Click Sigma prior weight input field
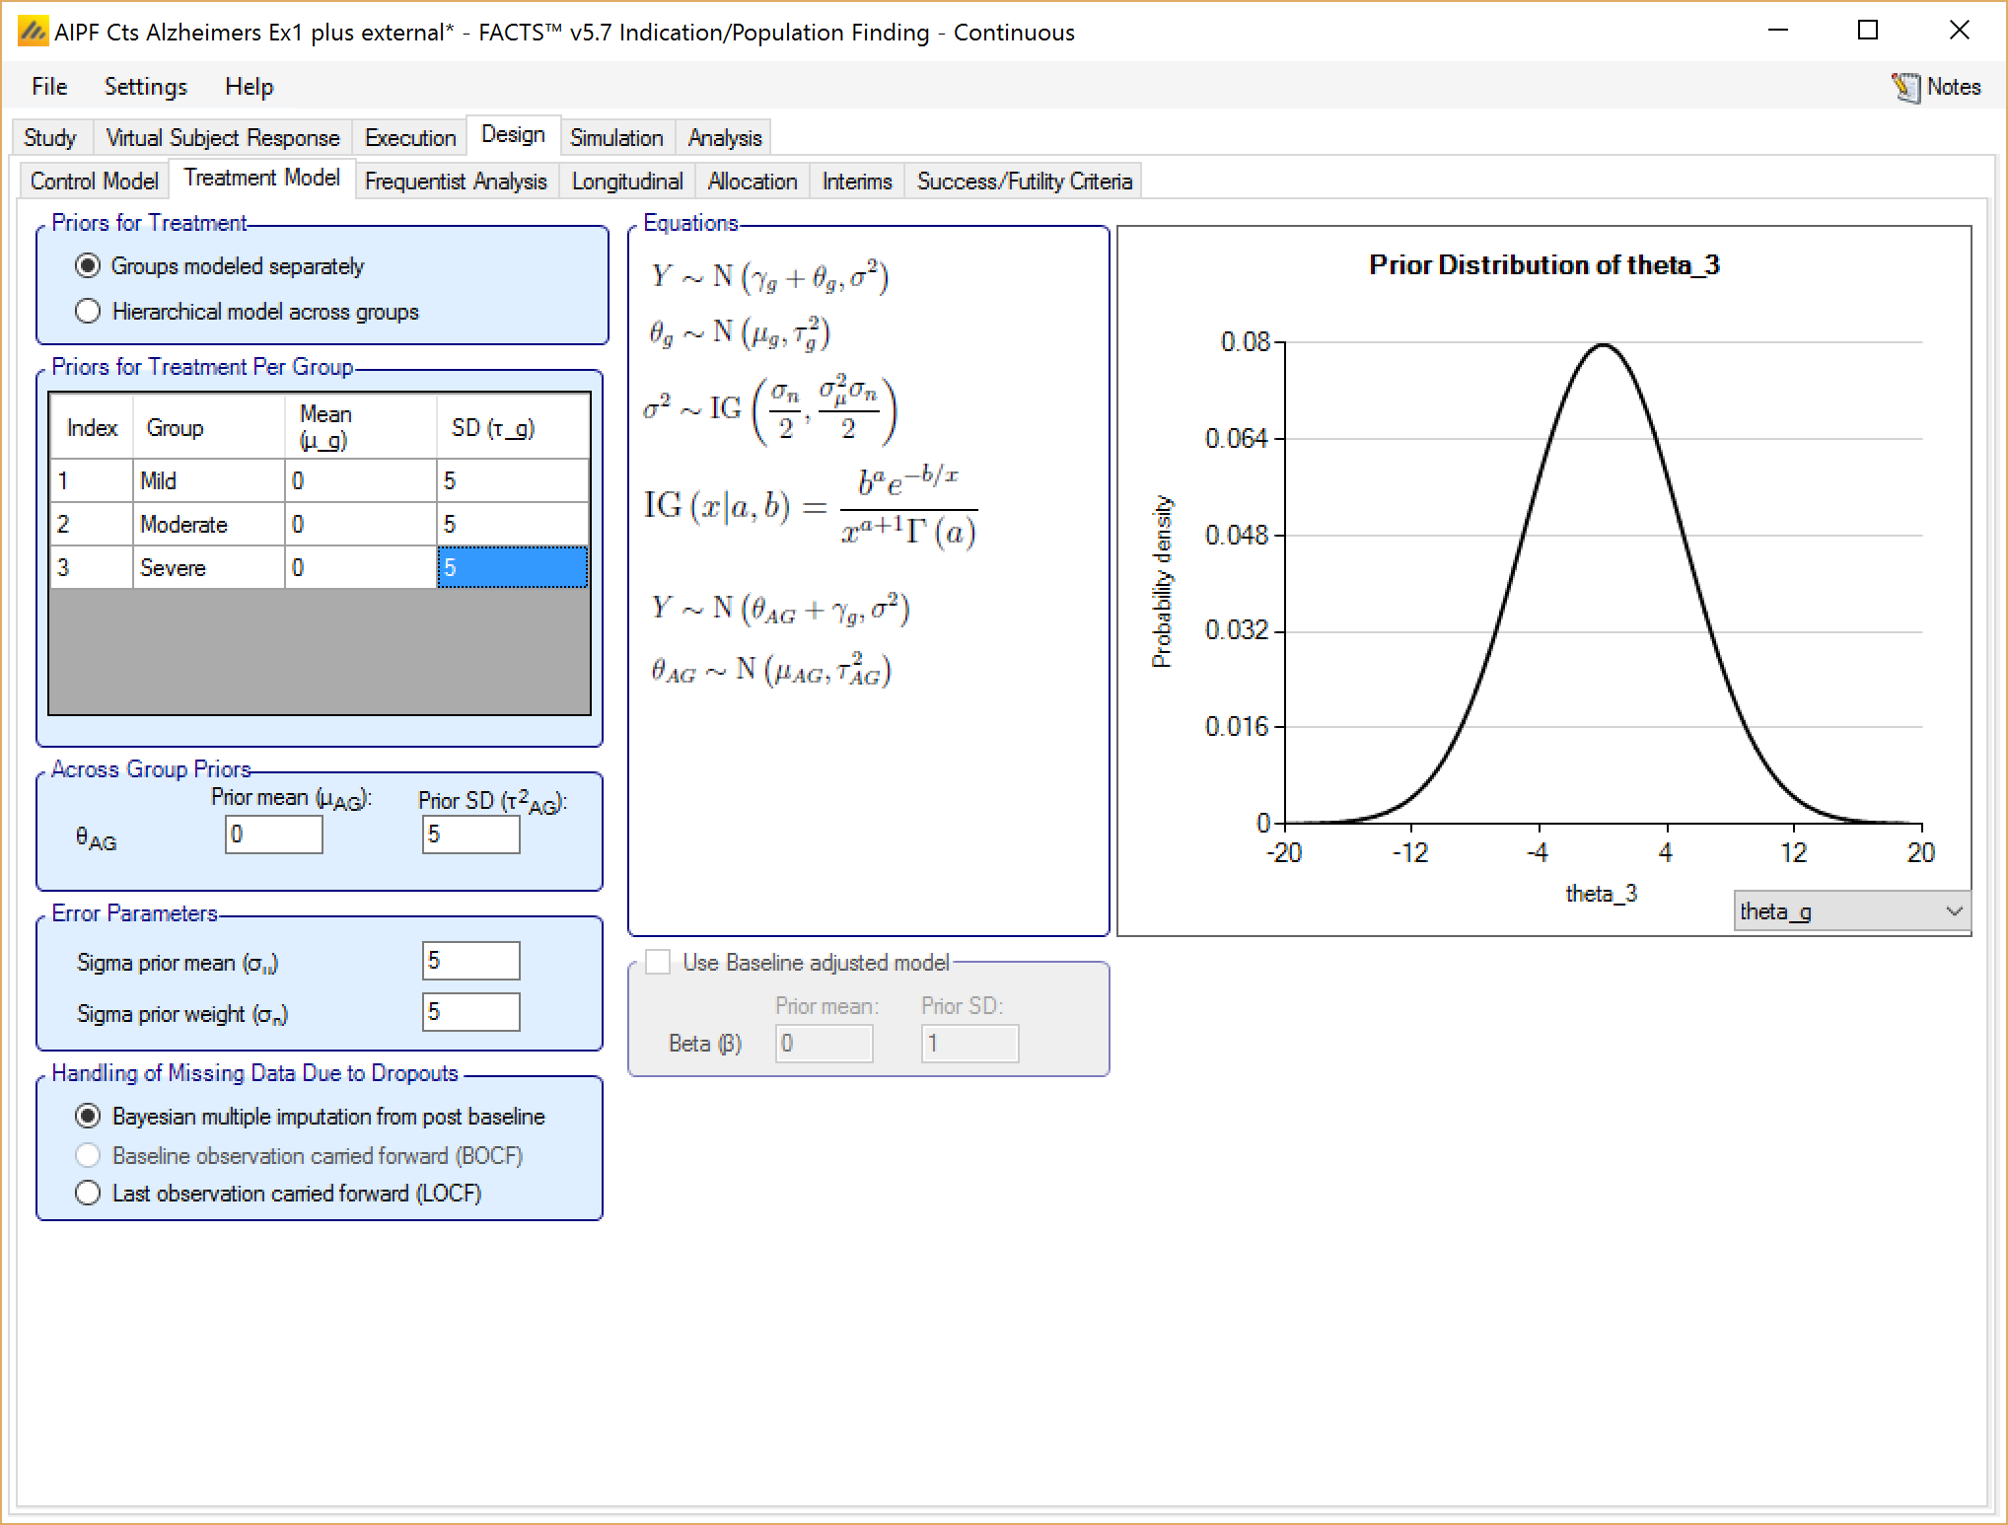This screenshot has height=1525, width=2008. click(470, 1012)
